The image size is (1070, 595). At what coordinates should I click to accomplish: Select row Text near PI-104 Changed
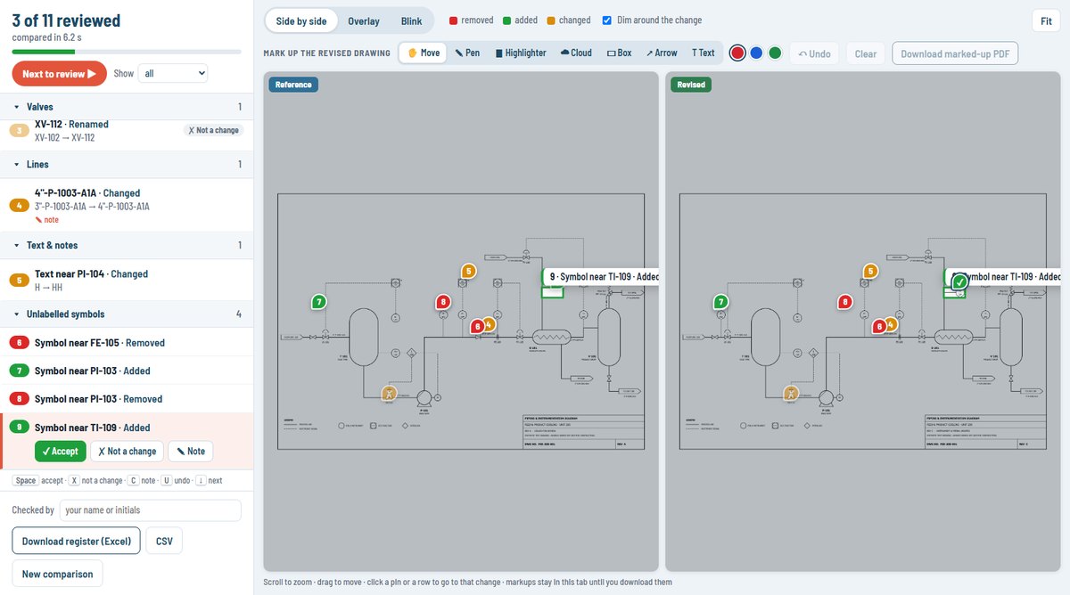tap(127, 281)
